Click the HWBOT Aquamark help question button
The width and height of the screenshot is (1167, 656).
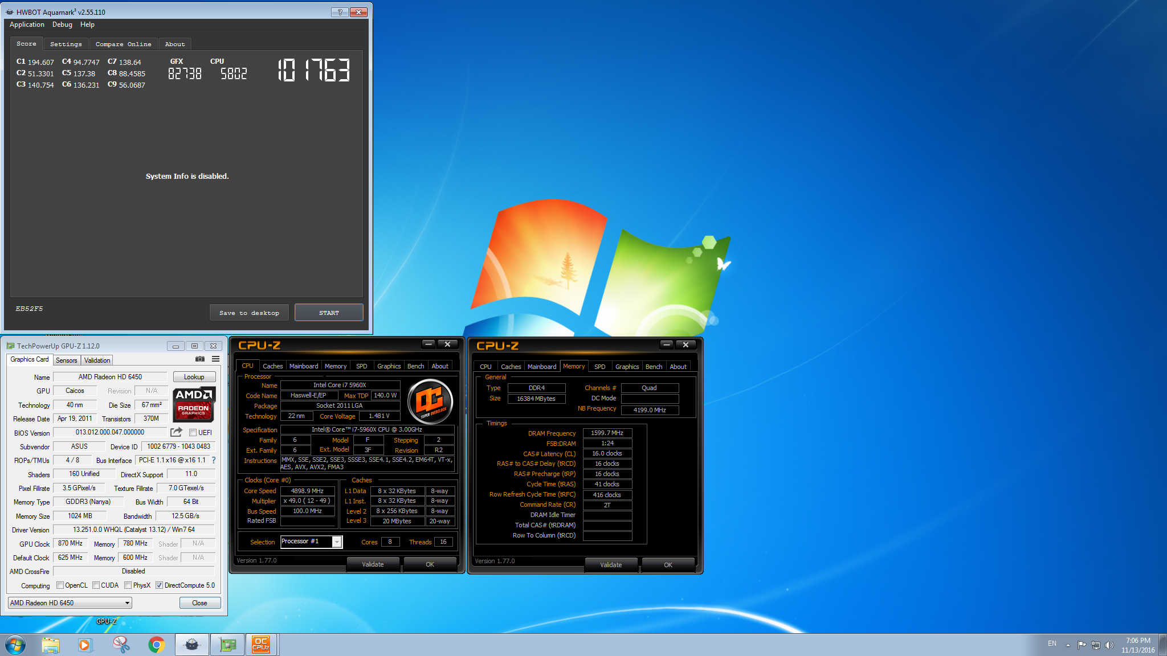340,12
